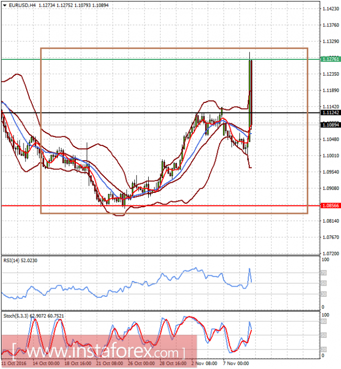
Task: Select the RSI 70 level marker
Action: (324, 273)
